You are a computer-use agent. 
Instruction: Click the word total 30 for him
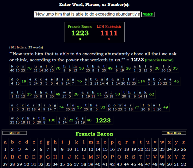click(x=81, y=68)
